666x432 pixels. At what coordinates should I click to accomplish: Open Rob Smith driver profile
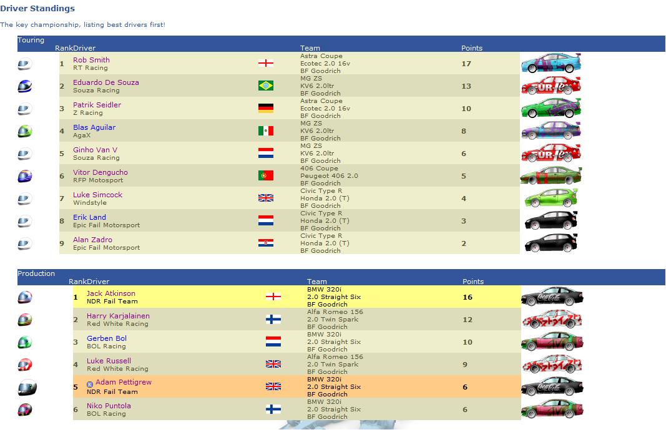[91, 60]
